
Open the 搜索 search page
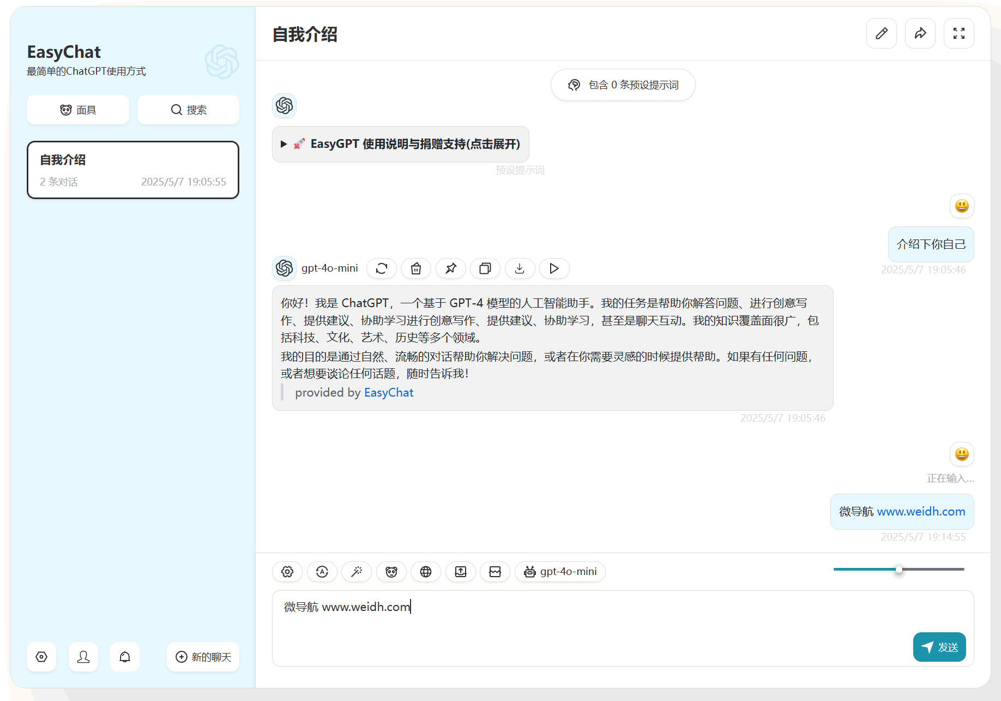click(x=188, y=110)
